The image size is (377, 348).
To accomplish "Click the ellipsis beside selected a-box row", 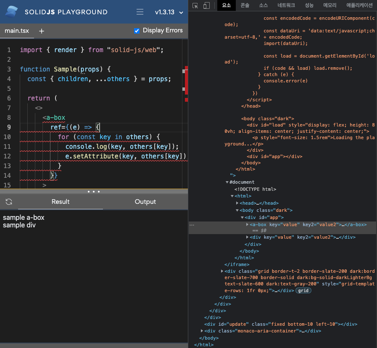I will click(192, 225).
